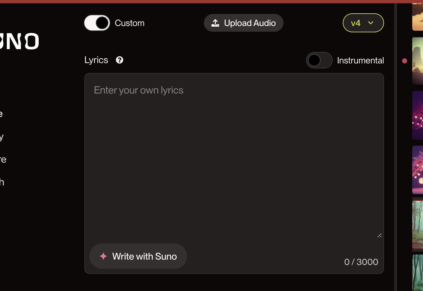The width and height of the screenshot is (423, 291).
Task: Open the sidebar item ending in 'y' (Library)
Action: tap(2, 137)
